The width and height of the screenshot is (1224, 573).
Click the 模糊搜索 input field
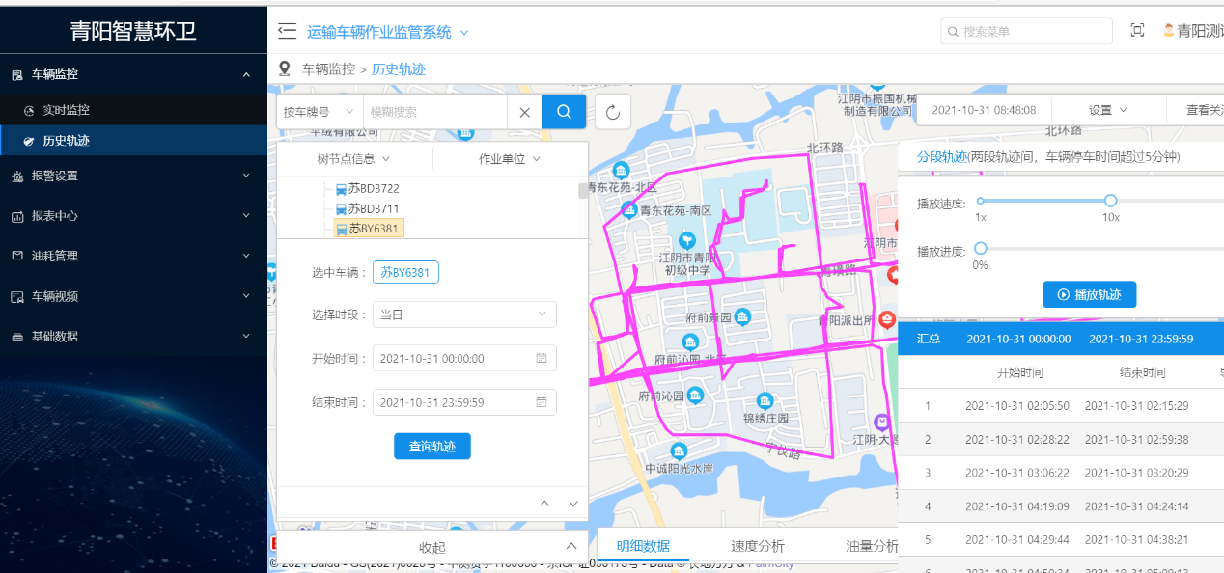(x=434, y=112)
